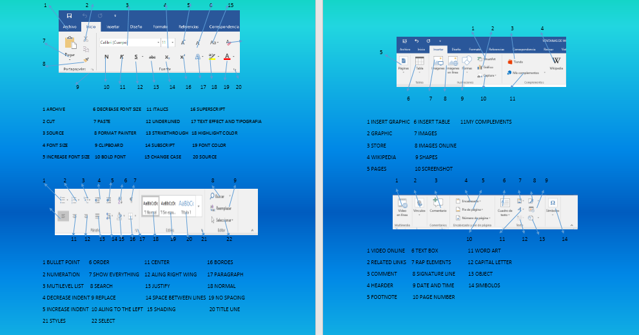The width and height of the screenshot is (639, 335).
Task: Open the Portapapeles dialog launcher
Action: [x=92, y=70]
